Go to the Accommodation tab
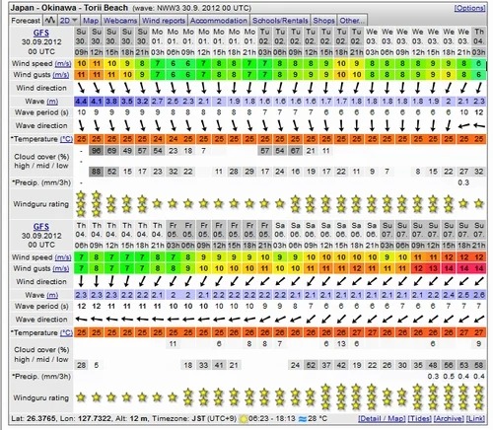Screen dimensions: 493x430 coord(219,21)
